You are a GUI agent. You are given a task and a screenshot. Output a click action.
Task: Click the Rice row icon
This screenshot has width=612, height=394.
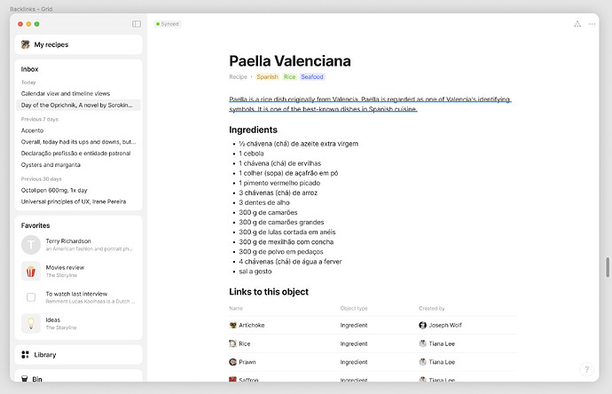(x=232, y=343)
